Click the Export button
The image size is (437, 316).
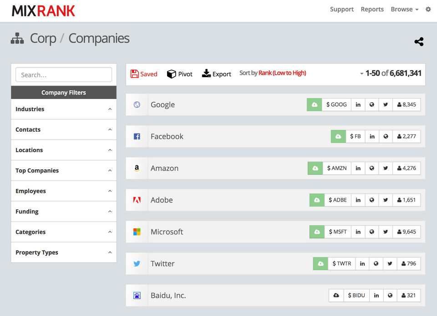click(217, 74)
